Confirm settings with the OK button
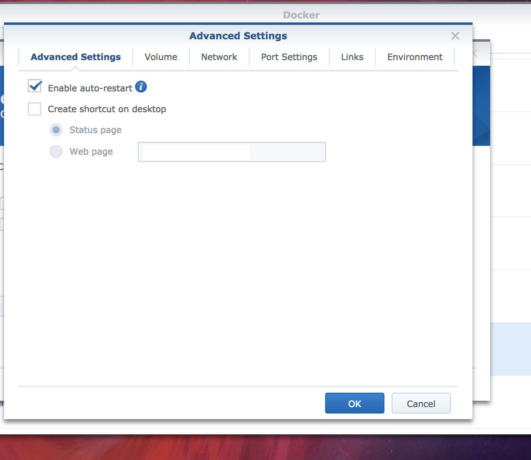 tap(355, 403)
